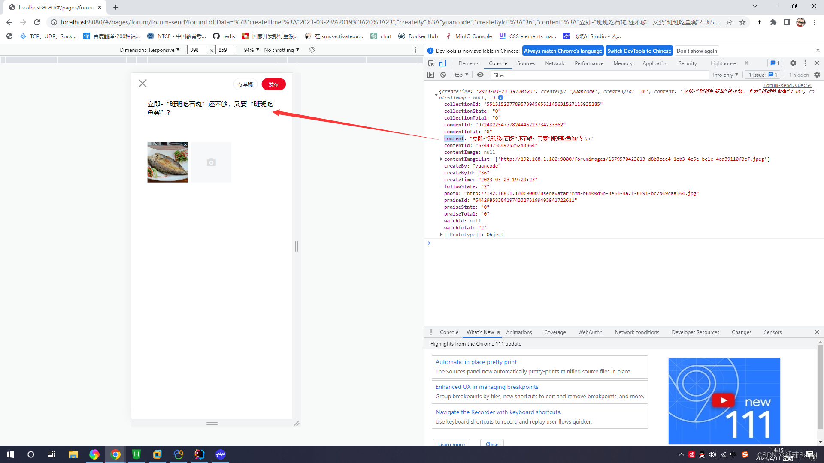The height and width of the screenshot is (463, 824).
Task: Click the 发布 publish button
Action: click(x=273, y=84)
